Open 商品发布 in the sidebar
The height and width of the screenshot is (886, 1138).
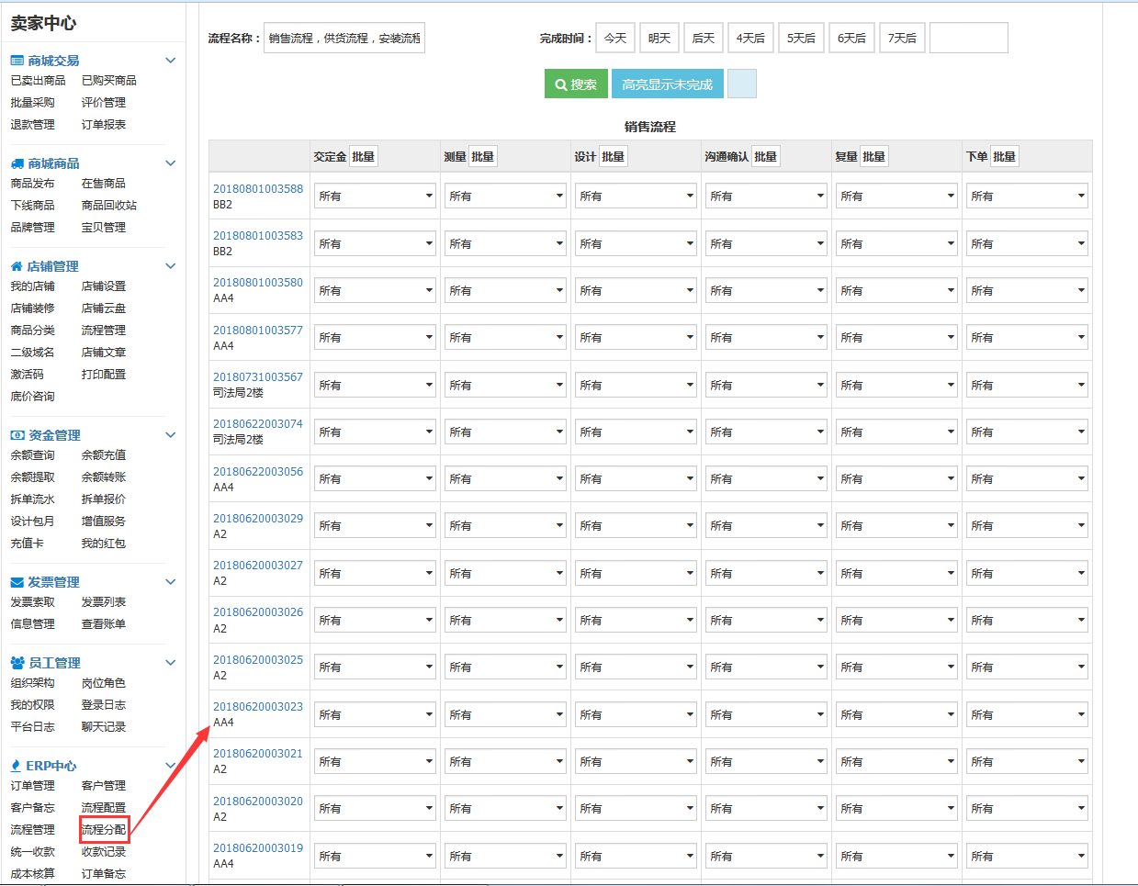tap(32, 184)
